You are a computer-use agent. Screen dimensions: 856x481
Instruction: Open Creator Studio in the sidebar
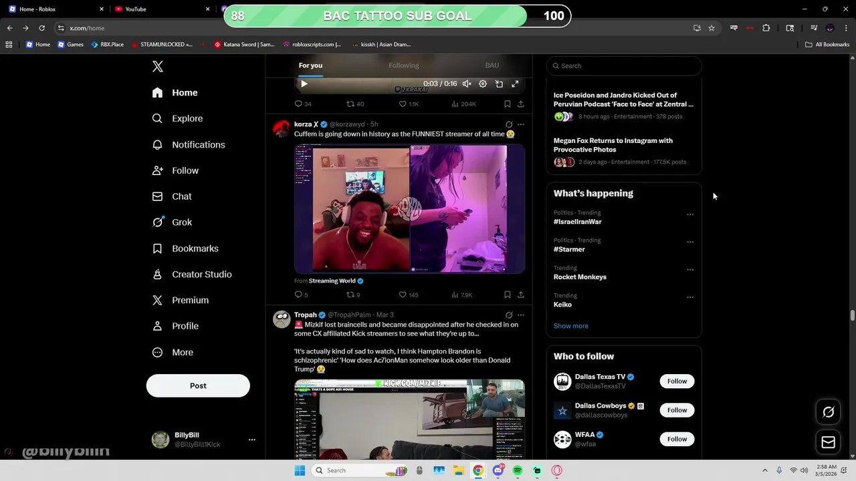click(x=192, y=274)
